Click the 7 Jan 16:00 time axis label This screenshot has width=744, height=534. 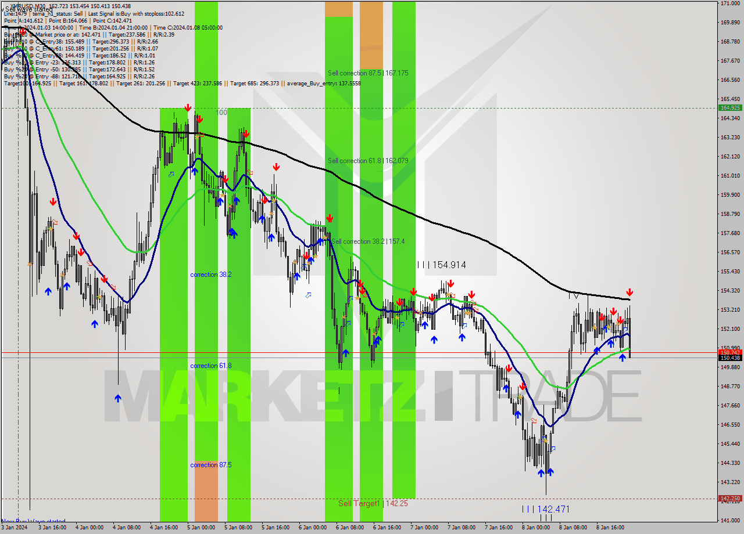tap(499, 528)
